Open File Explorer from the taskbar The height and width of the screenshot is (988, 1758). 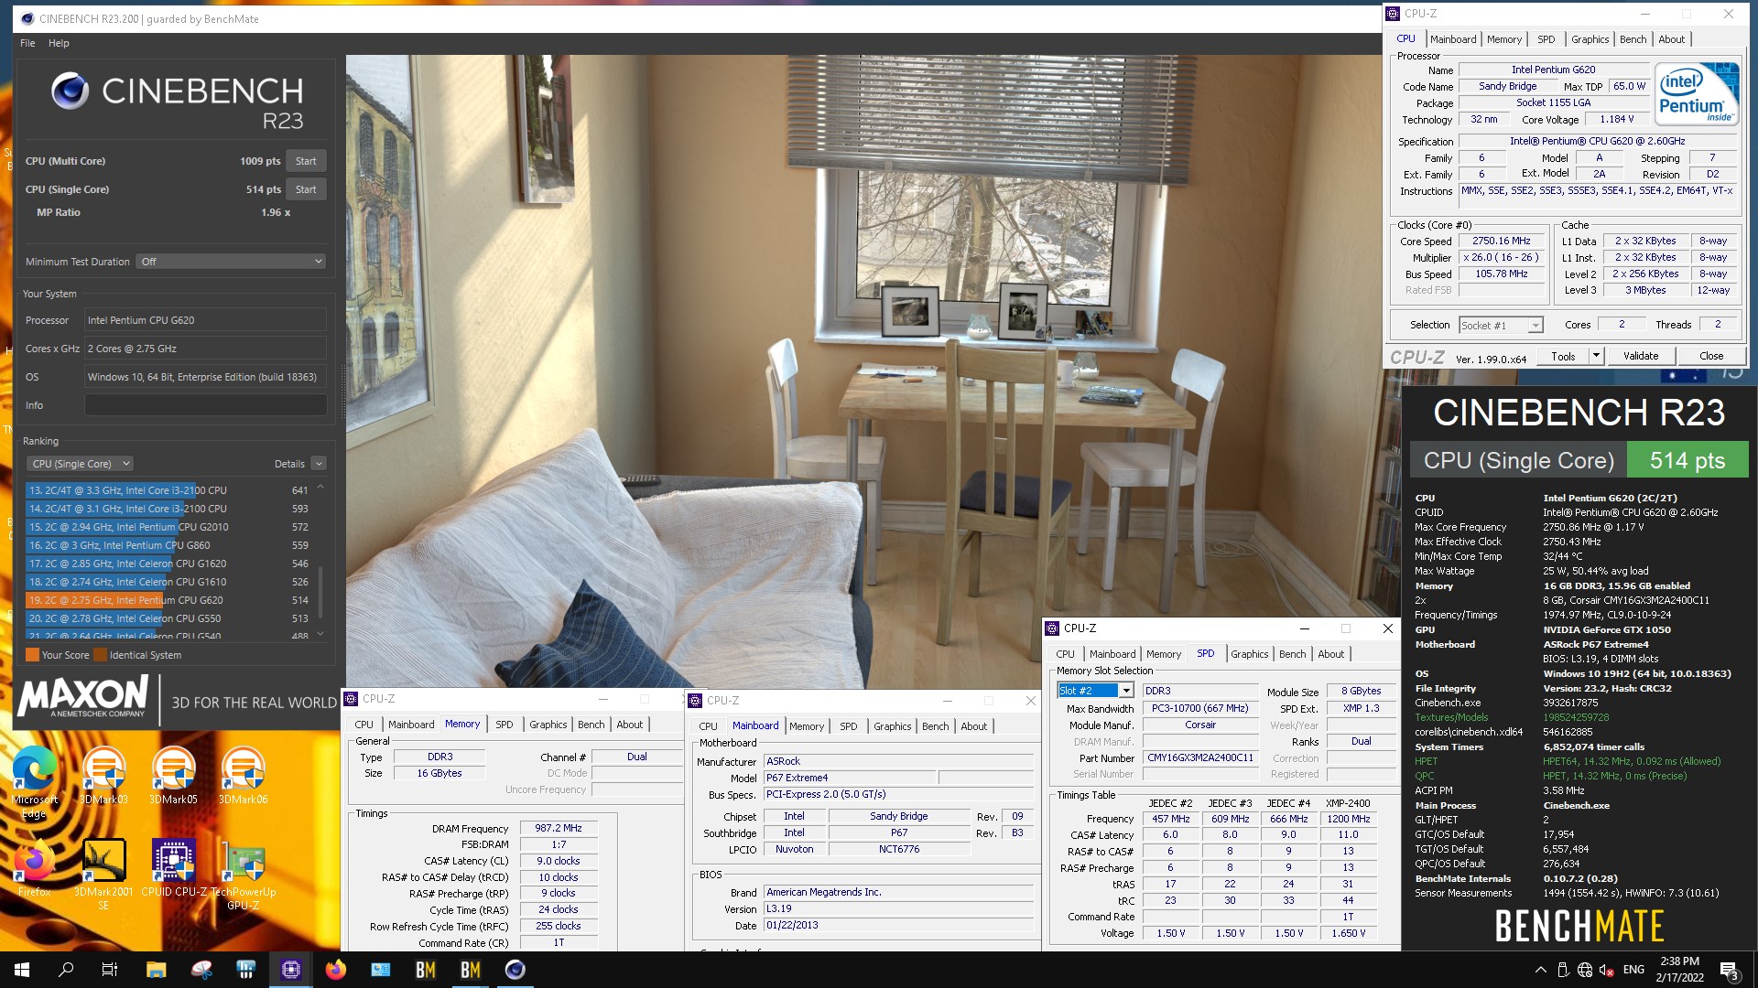point(156,970)
